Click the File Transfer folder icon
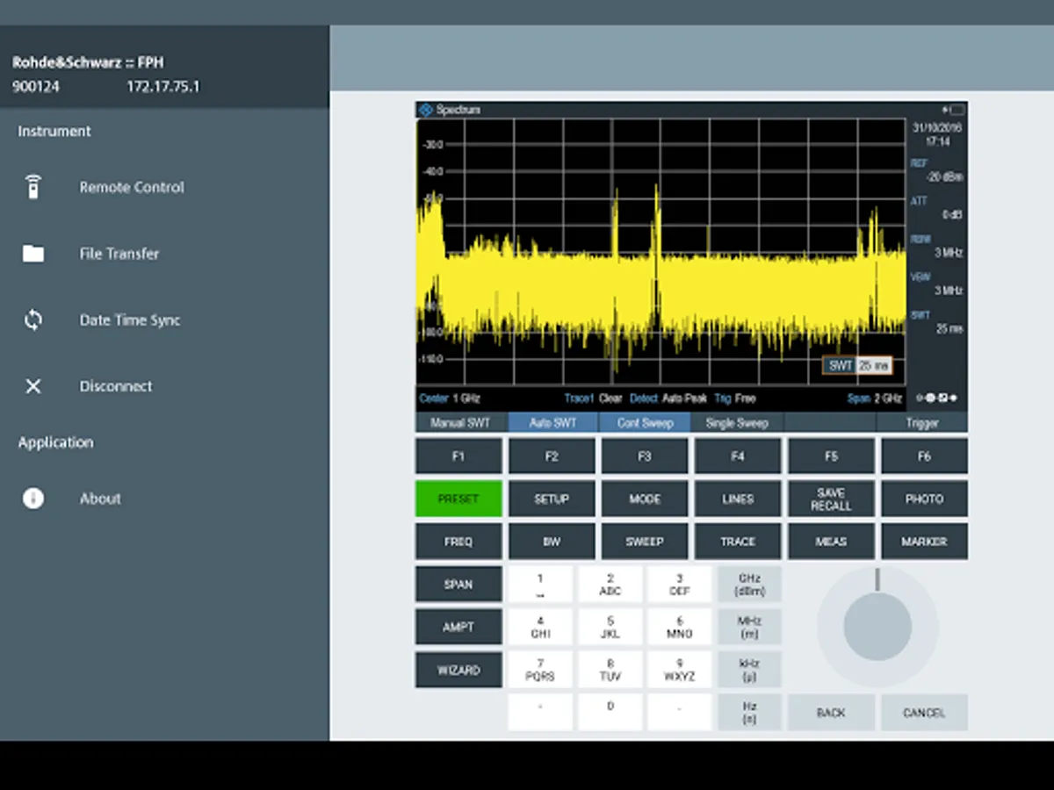The height and width of the screenshot is (790, 1054). 33,254
